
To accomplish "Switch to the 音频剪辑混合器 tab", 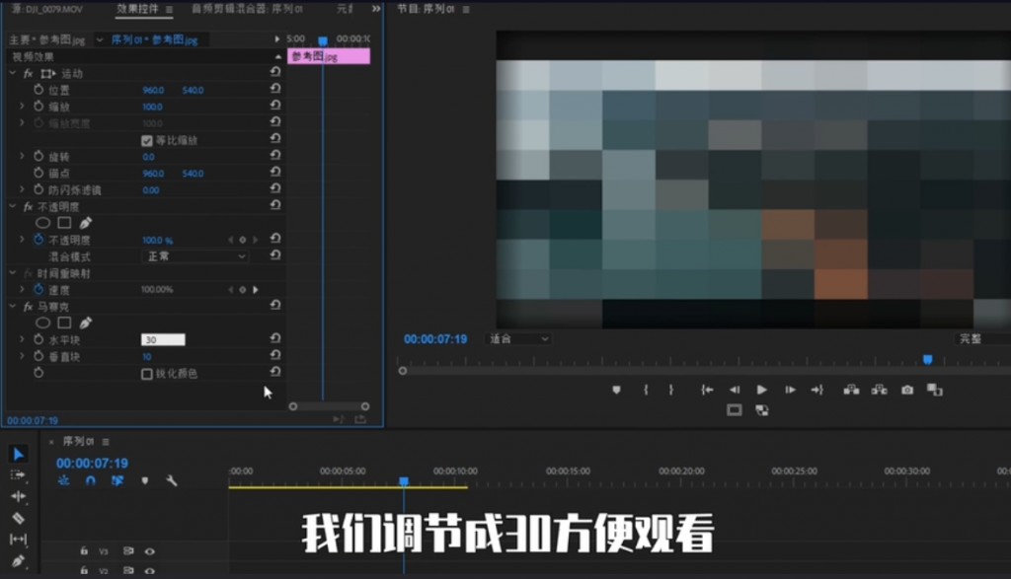I will coord(247,9).
